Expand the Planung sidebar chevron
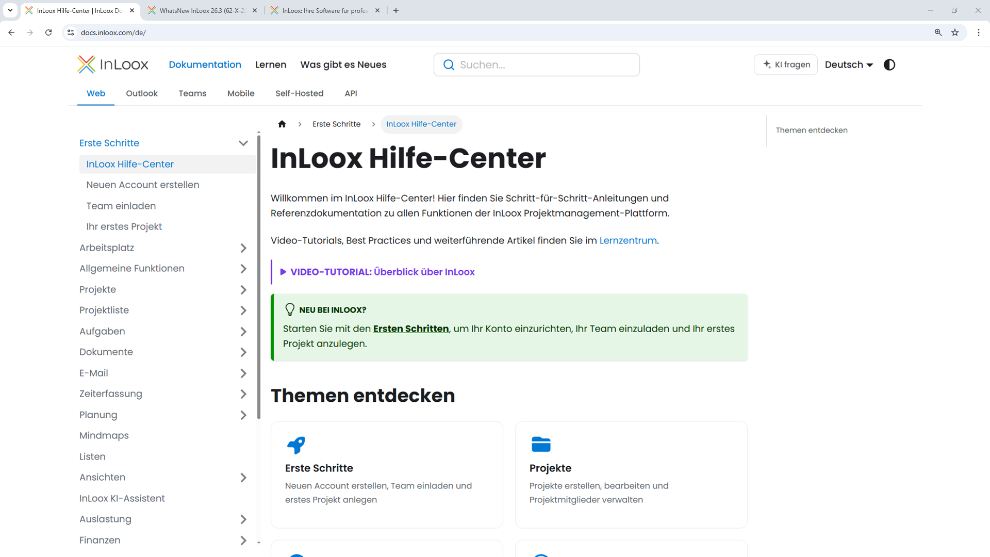The width and height of the screenshot is (990, 557). [243, 415]
